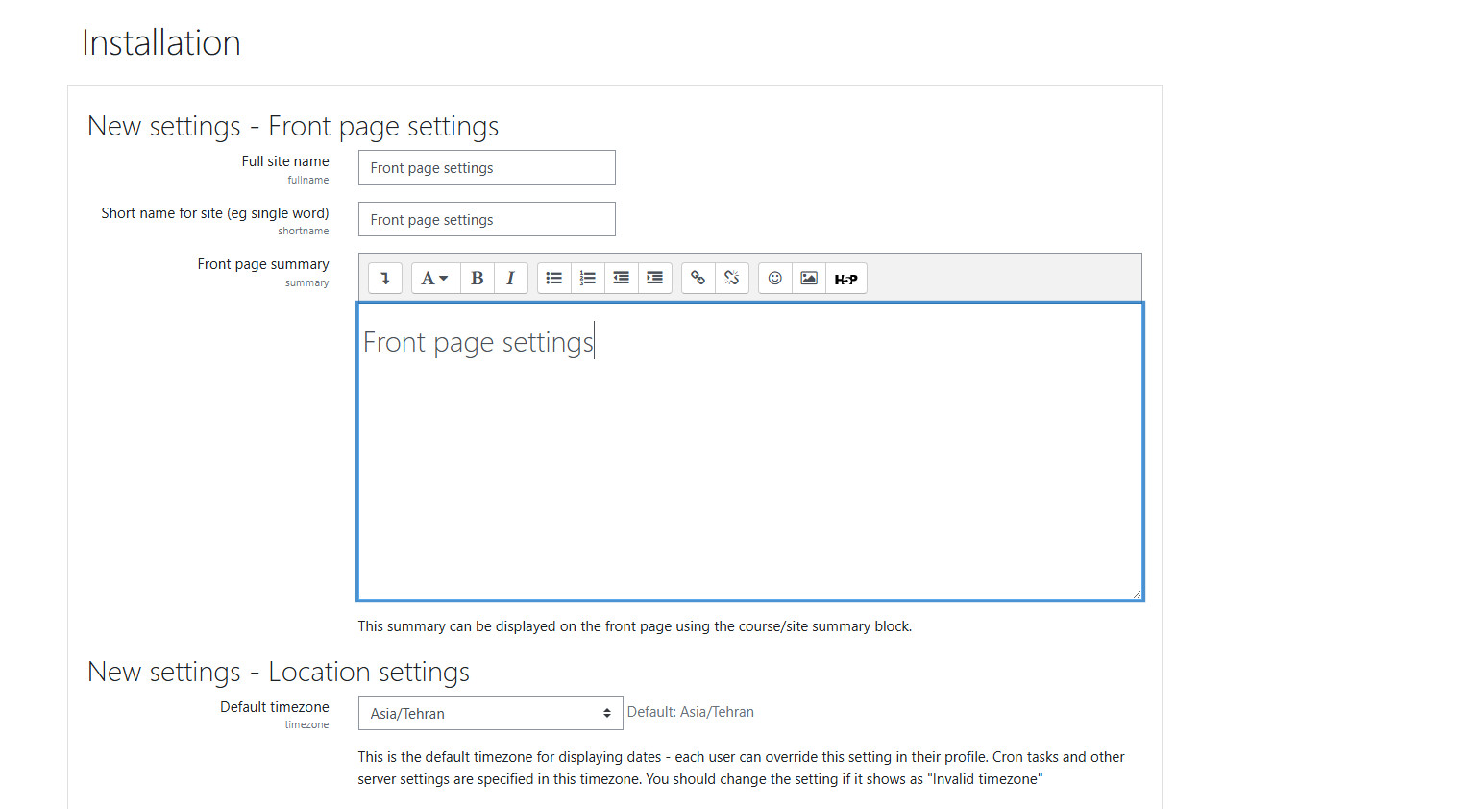Image resolution: width=1470 pixels, height=809 pixels.
Task: Expand the editor toolbar with the arrow icon
Action: 384,278
